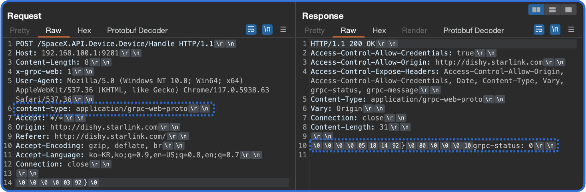
Task: Switch to Request Pretty tab
Action: 20,30
